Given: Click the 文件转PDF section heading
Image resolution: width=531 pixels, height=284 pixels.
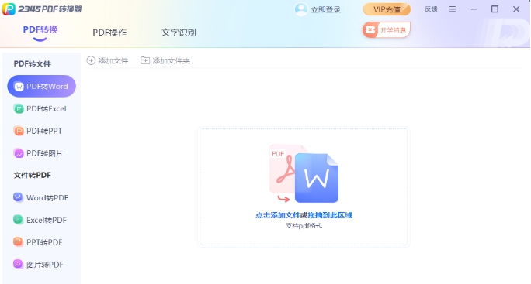Looking at the screenshot, I should [32, 175].
